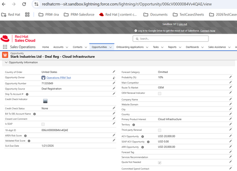
Task: Click the browser back arrow
Action: 4,4
